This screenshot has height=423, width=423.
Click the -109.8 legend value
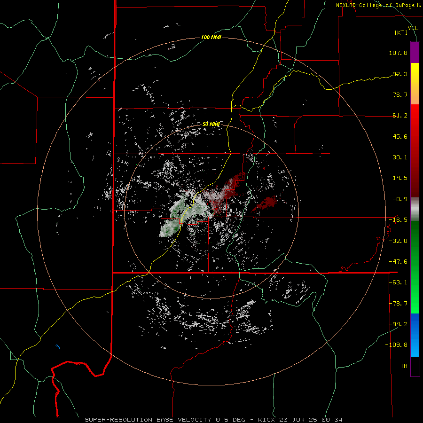(x=396, y=345)
